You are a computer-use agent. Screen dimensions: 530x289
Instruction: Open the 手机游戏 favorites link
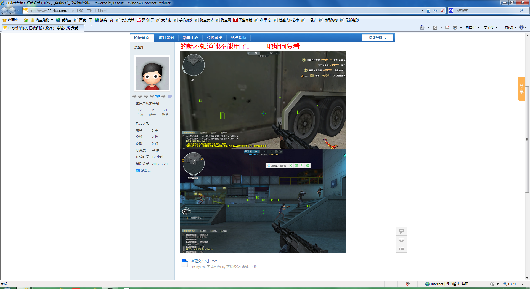pos(183,20)
